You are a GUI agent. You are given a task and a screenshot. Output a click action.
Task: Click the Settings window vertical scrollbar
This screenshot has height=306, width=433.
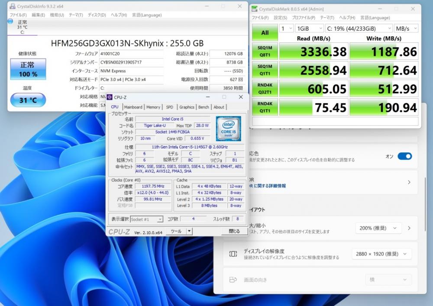coord(425,204)
